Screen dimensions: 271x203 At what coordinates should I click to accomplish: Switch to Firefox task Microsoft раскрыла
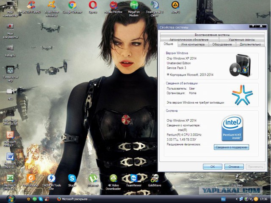click(75, 199)
